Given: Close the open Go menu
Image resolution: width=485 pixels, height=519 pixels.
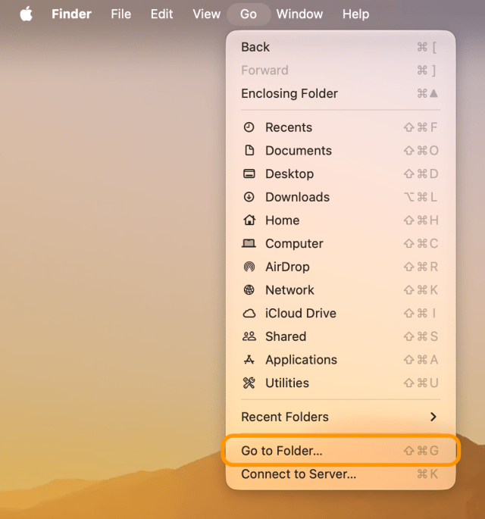Looking at the screenshot, I should 249,14.
